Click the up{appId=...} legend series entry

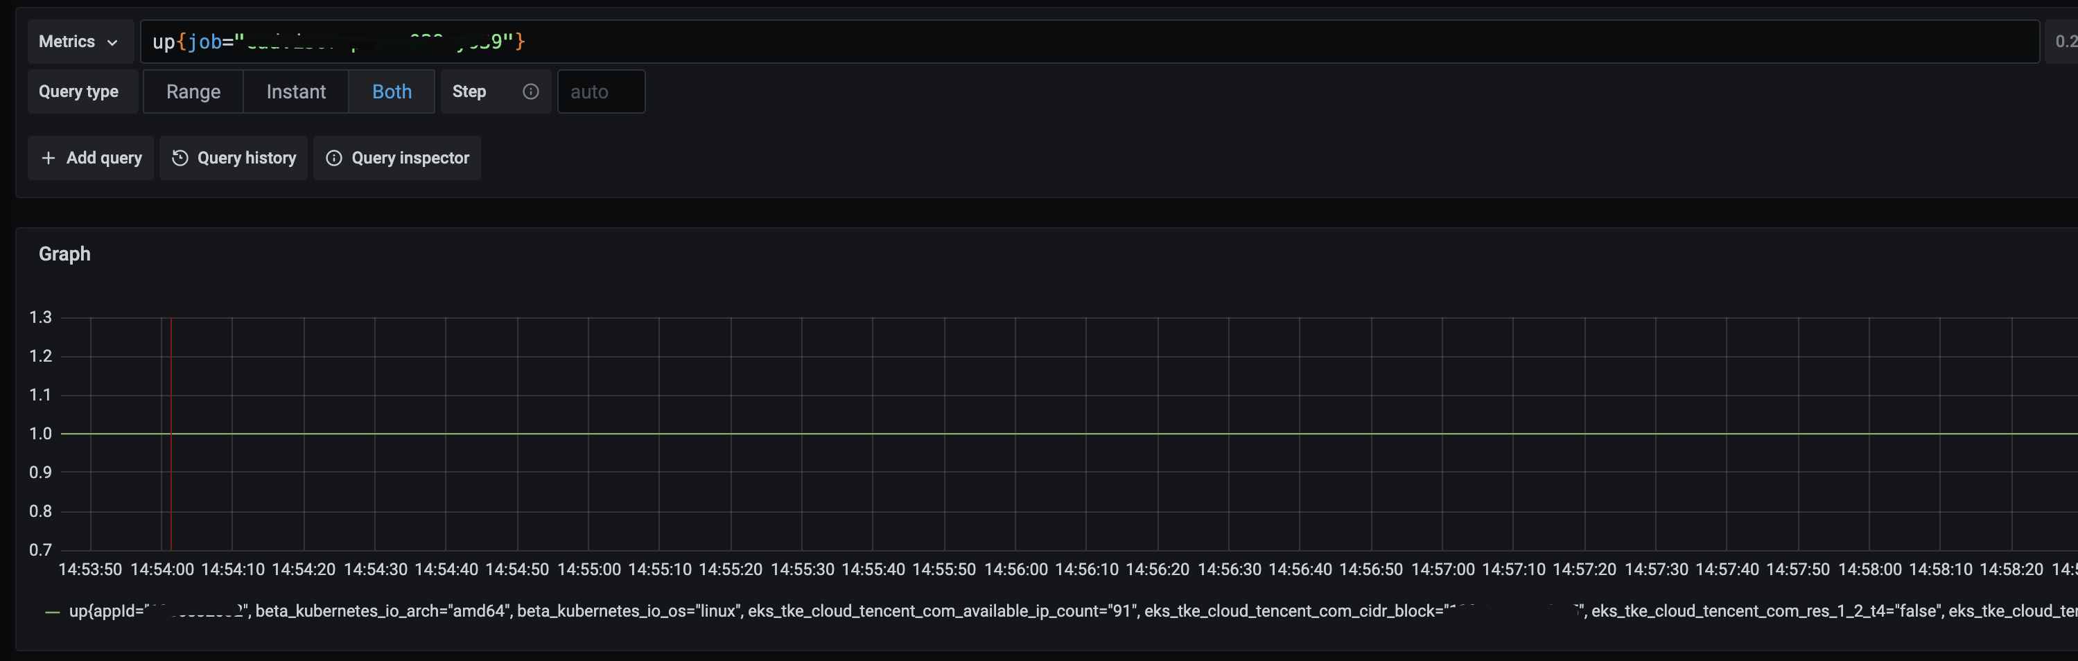(1073, 611)
